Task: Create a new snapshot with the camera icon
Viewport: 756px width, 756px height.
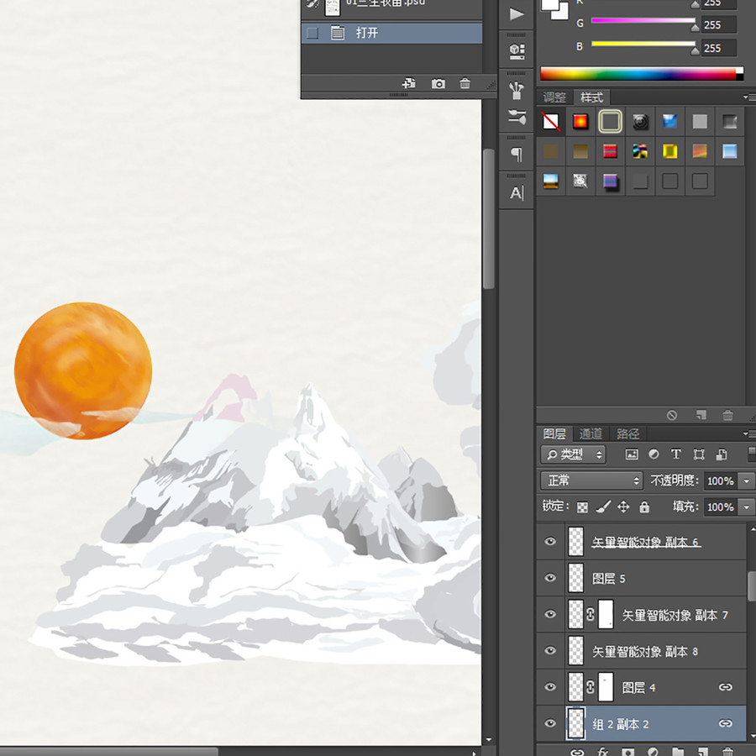Action: [x=438, y=84]
